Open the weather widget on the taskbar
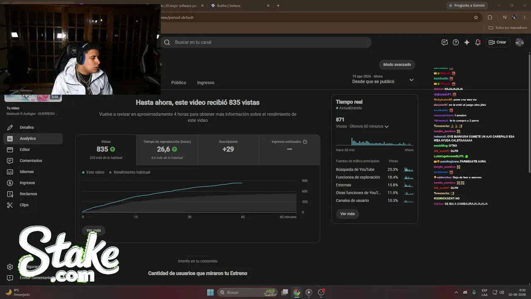This screenshot has width=531, height=299. pyautogui.click(x=17, y=292)
